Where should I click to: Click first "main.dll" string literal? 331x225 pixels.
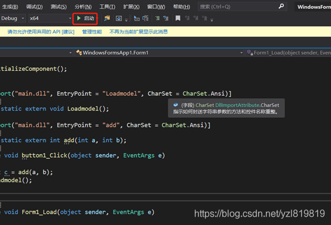[32, 93]
